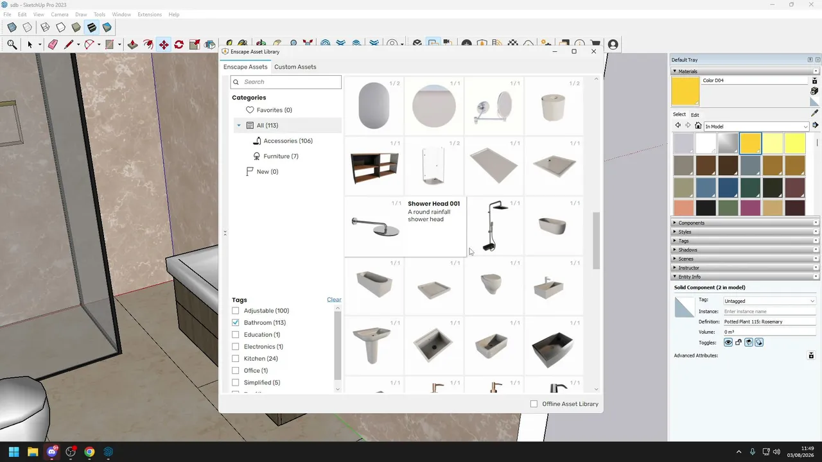Open File Explorer from the taskbar
The height and width of the screenshot is (462, 822).
pos(33,452)
